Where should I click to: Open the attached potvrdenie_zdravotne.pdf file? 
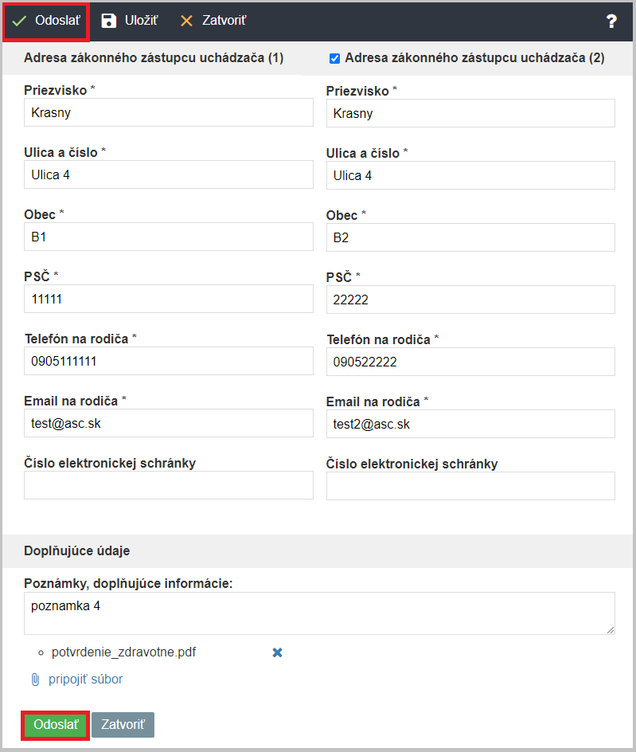123,652
